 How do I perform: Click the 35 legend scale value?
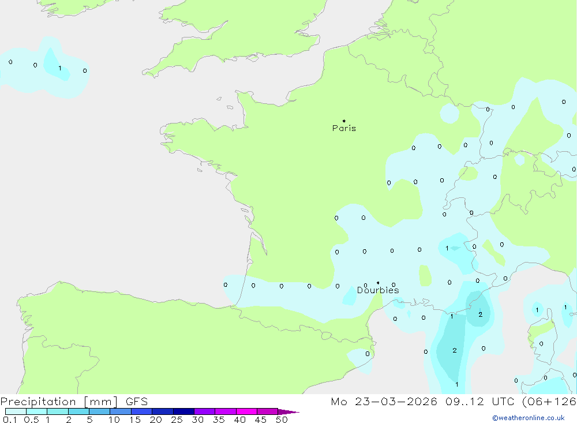pyautogui.click(x=219, y=420)
